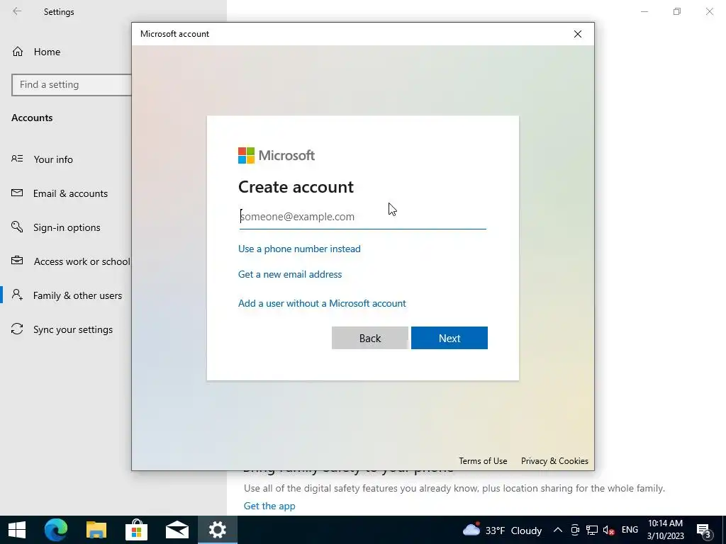726x544 pixels.
Task: Show hidden tray icons chevron
Action: 558,530
